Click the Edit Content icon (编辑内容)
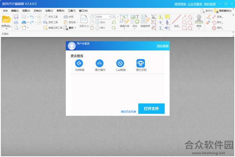The image size is (235, 157). (x=125, y=19)
